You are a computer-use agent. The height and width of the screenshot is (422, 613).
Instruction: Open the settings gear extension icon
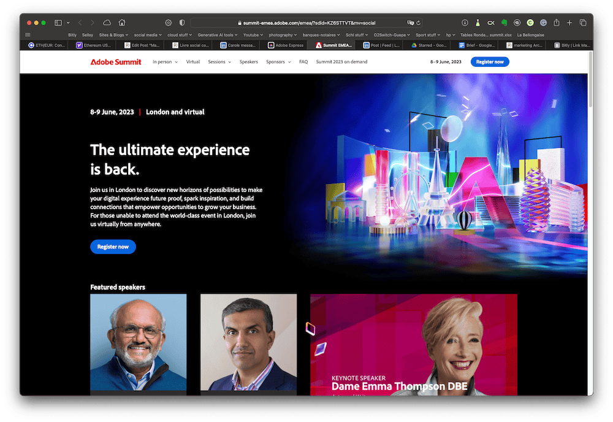168,23
